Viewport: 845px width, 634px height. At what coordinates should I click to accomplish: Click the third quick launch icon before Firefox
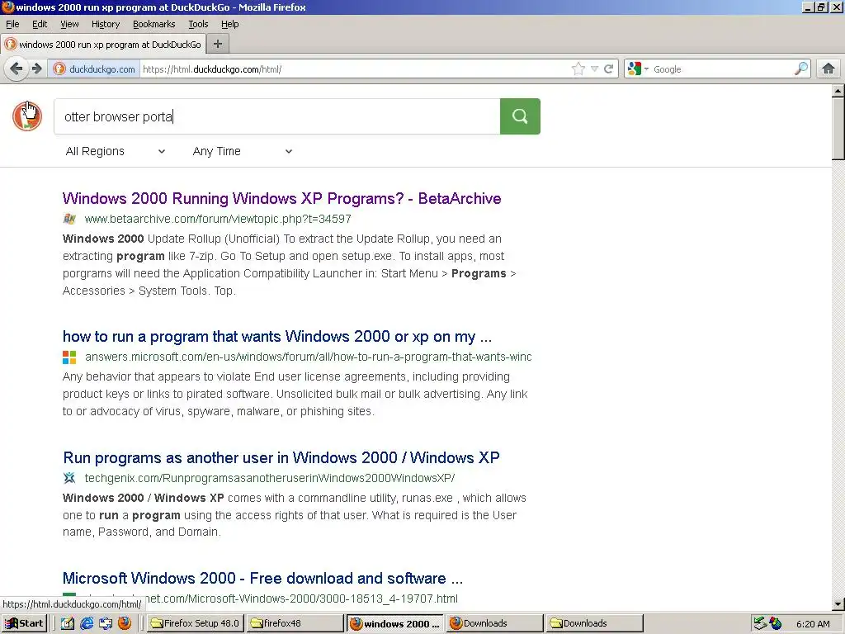(106, 623)
